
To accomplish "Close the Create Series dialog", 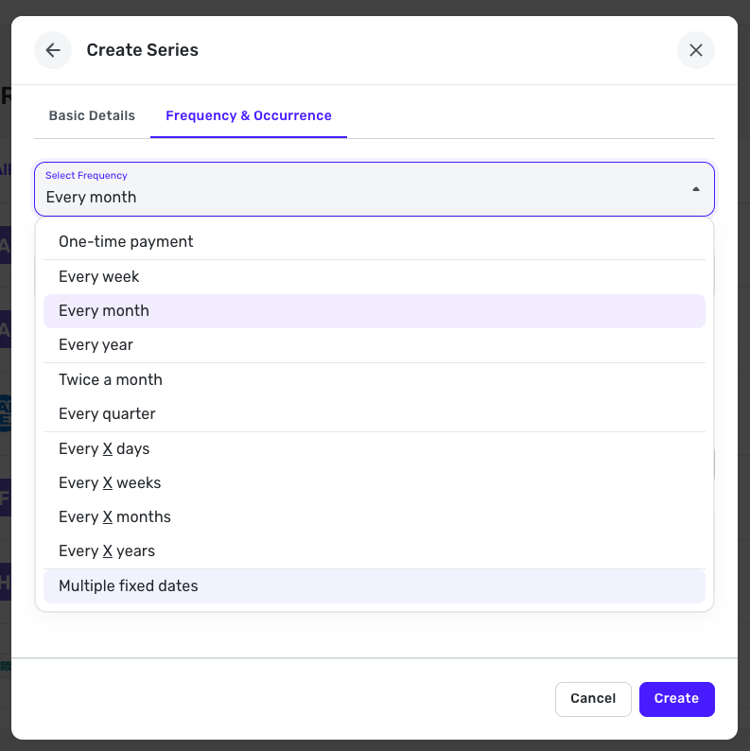I will 696,50.
